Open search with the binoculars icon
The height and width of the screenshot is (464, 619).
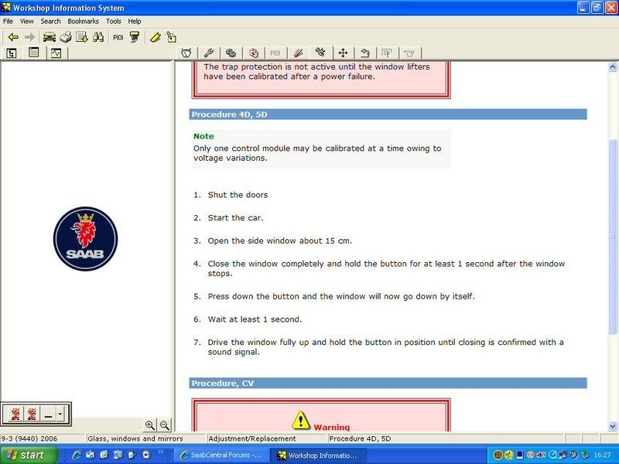98,36
